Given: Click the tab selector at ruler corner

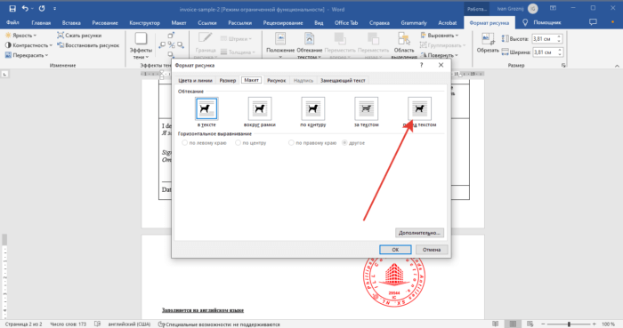Looking at the screenshot, I should (x=4, y=74).
